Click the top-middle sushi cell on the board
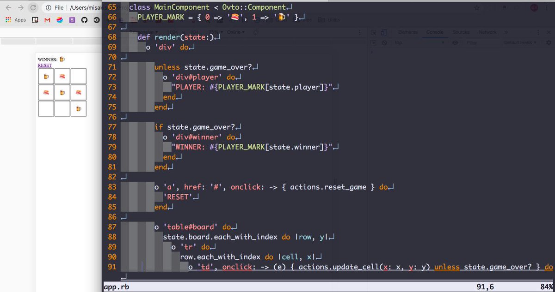The image size is (555, 292). pos(62,76)
